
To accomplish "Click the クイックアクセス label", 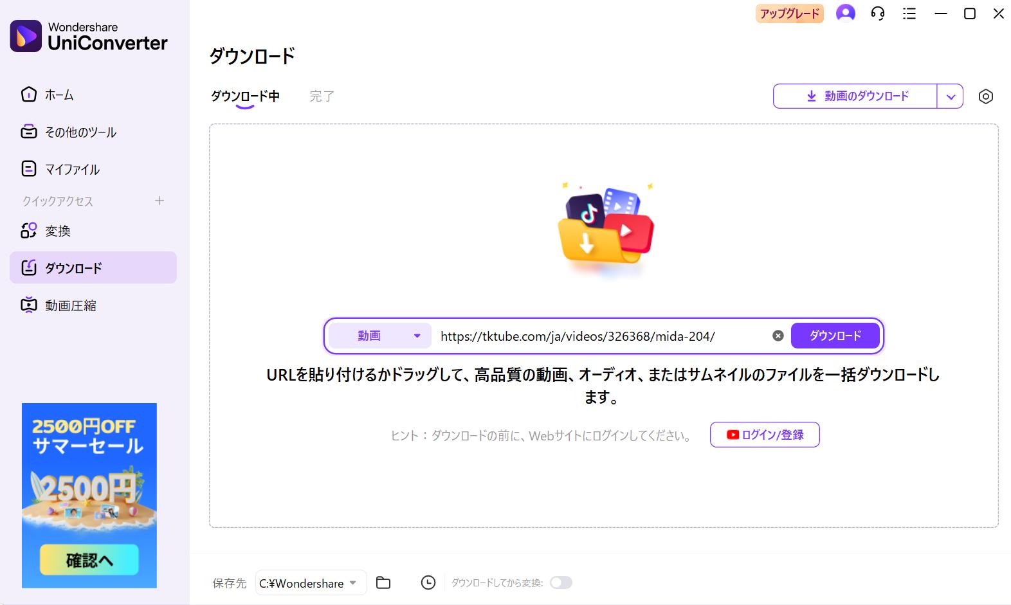I will [58, 201].
